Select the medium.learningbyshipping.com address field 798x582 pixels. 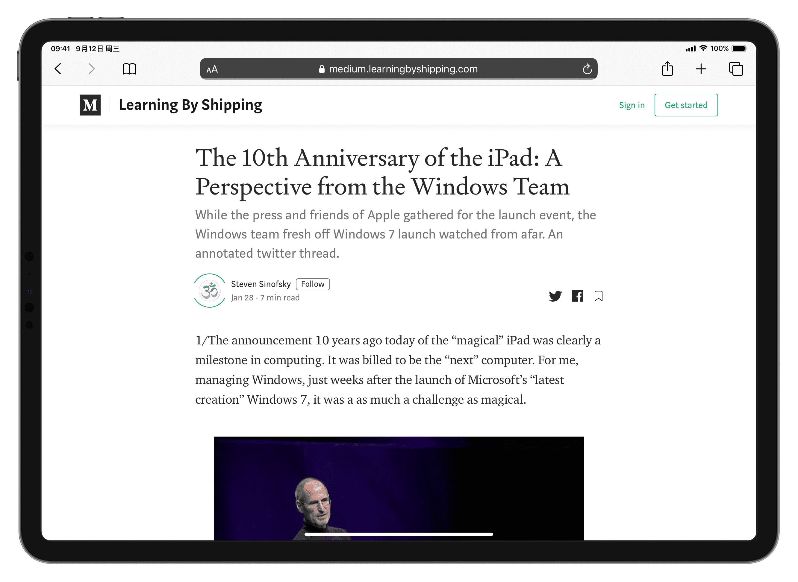[x=399, y=69]
